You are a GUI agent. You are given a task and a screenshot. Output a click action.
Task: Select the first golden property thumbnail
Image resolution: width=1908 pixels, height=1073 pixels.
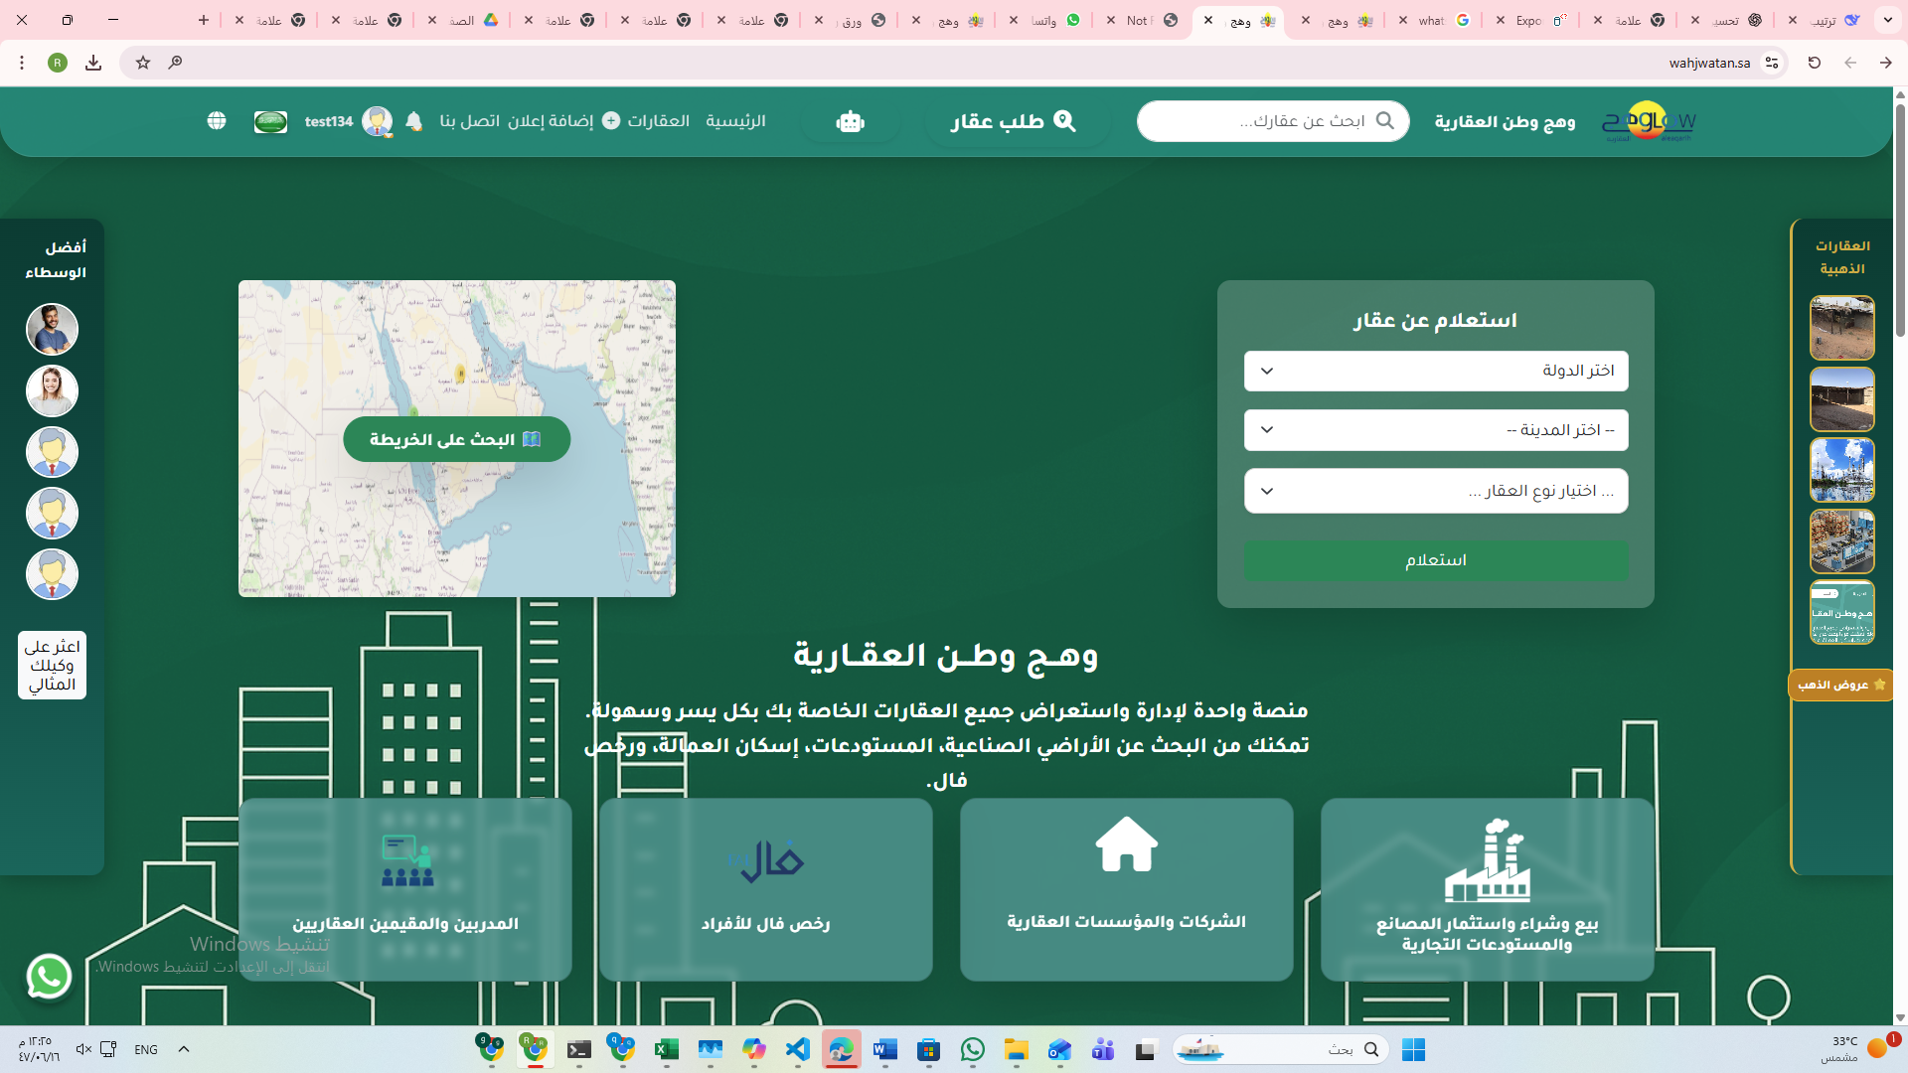coord(1841,328)
